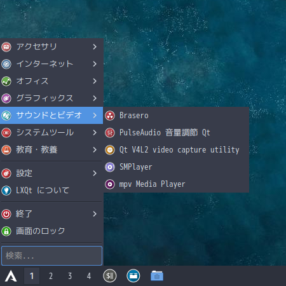Switch to workspace 3
Screen dimensions: 286x286
pos(70,276)
